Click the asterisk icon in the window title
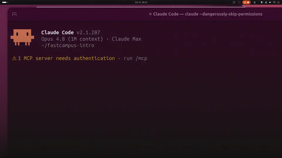Viewport: 282px width, 158px height. pyautogui.click(x=150, y=14)
